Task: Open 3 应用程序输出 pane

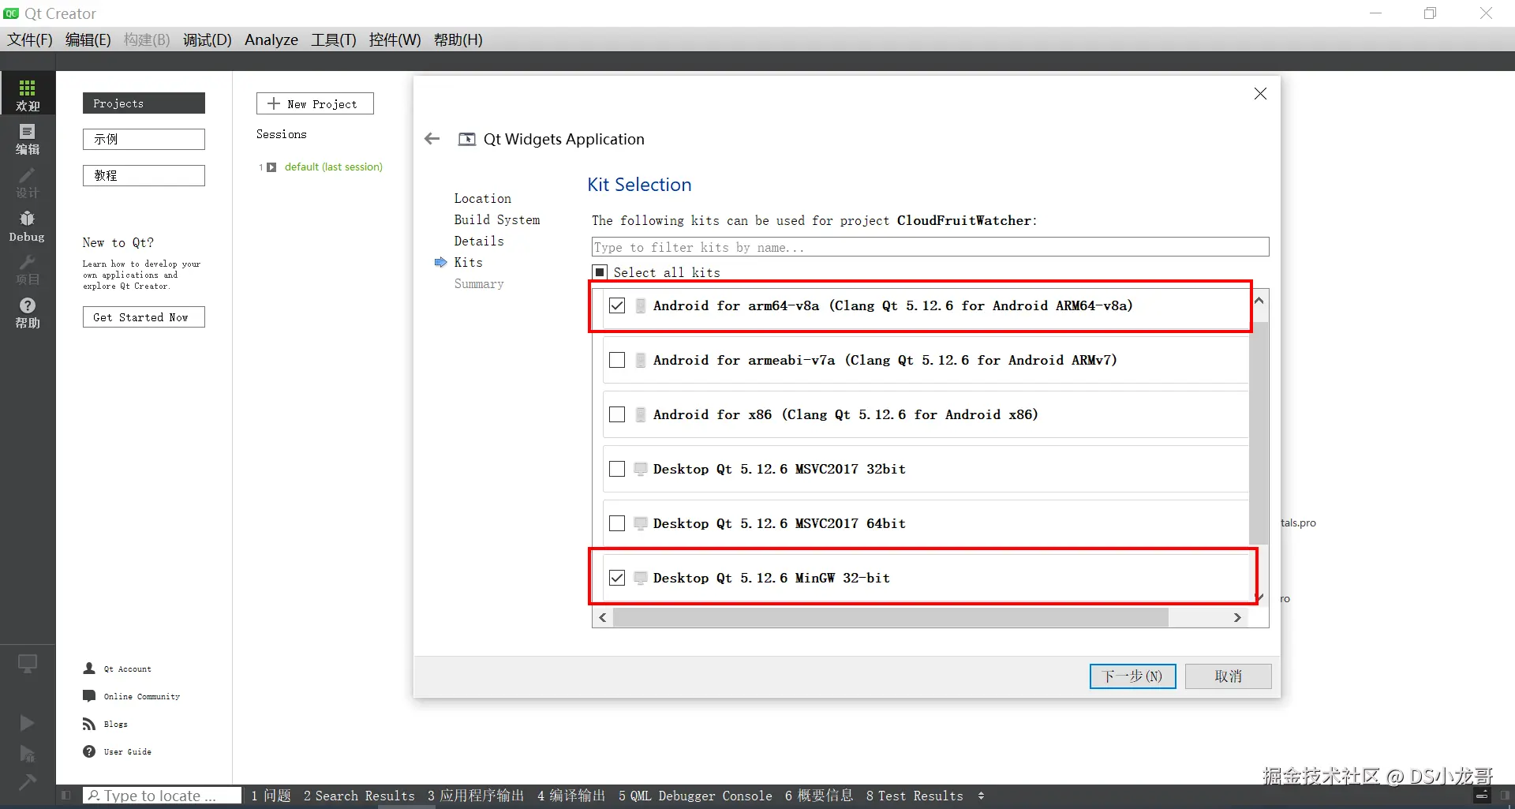Action: [476, 796]
